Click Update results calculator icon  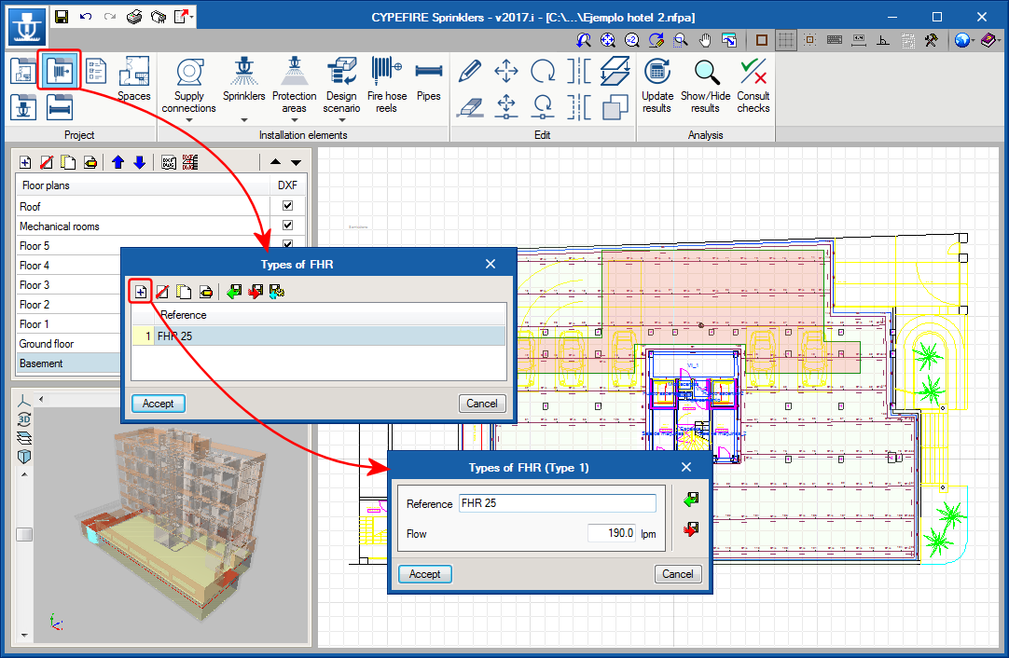657,73
